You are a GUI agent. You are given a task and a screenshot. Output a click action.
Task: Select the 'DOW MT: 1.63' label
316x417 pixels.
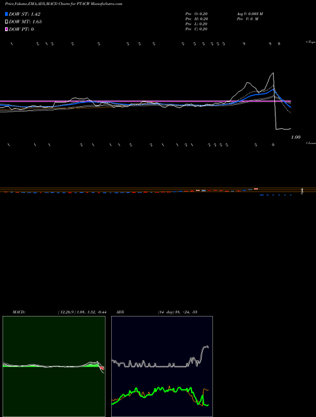[25, 21]
